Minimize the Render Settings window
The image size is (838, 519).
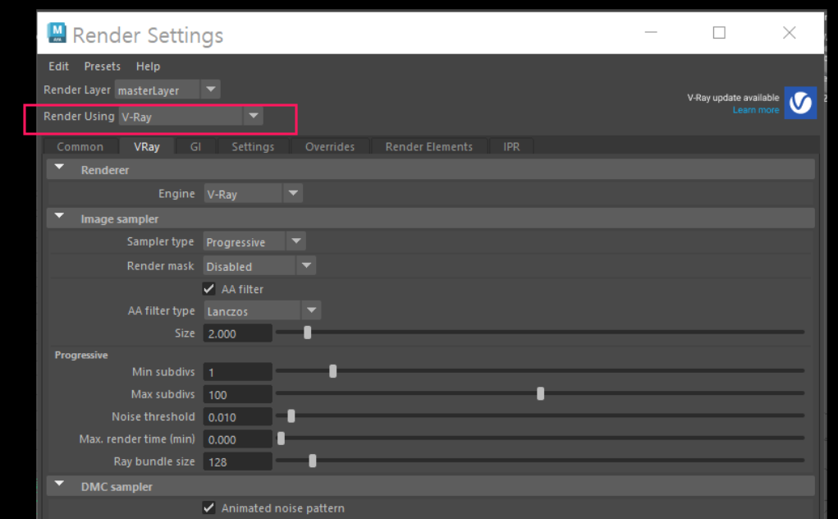(651, 33)
